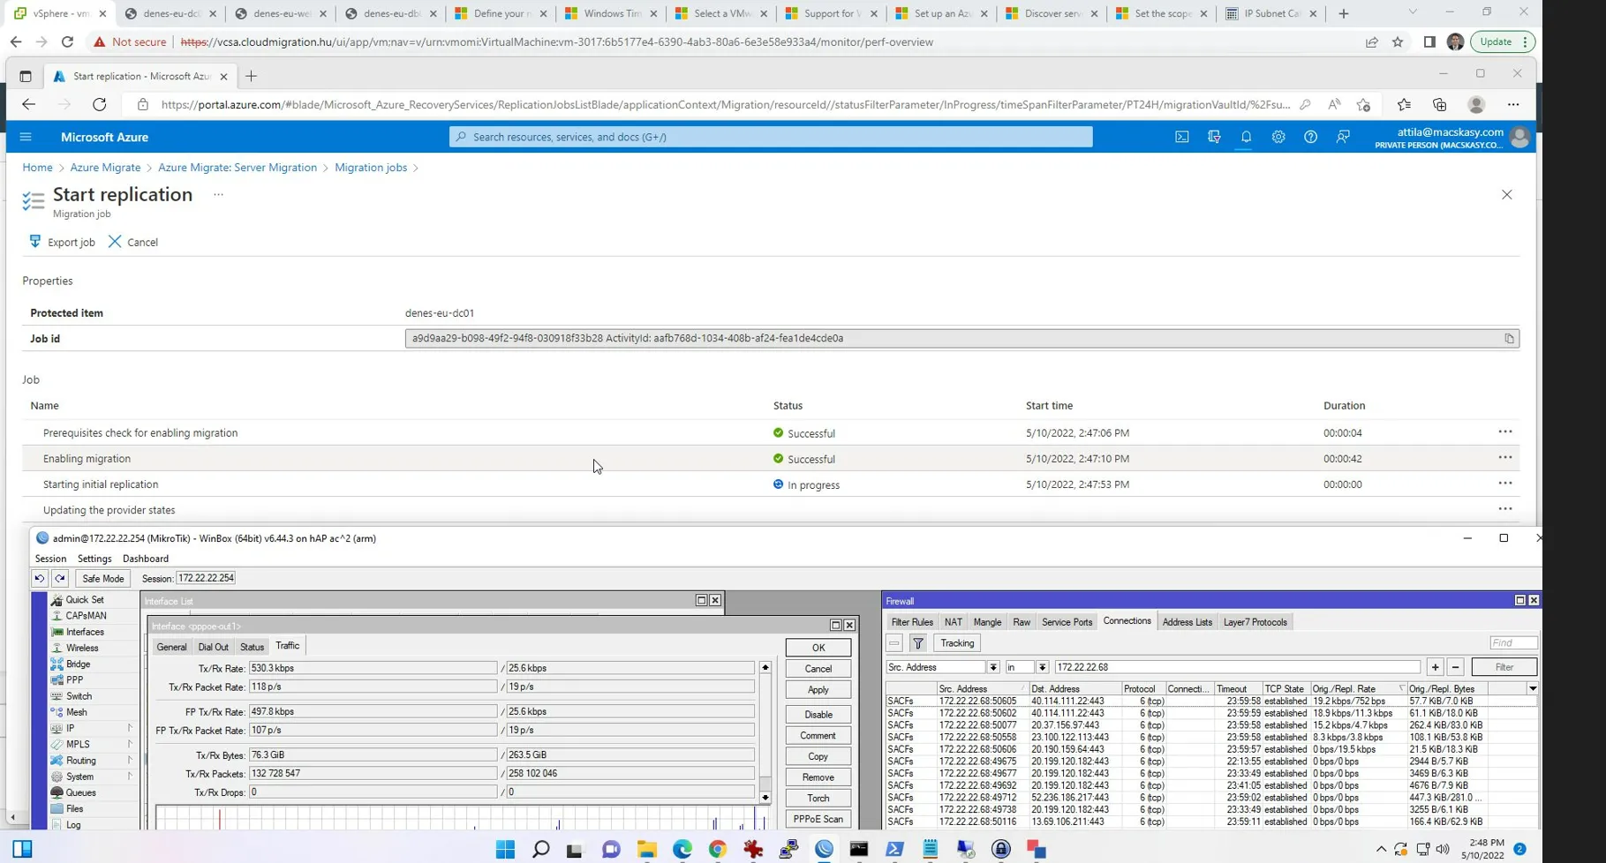
Task: Open the Azure notifications bell
Action: (x=1246, y=137)
